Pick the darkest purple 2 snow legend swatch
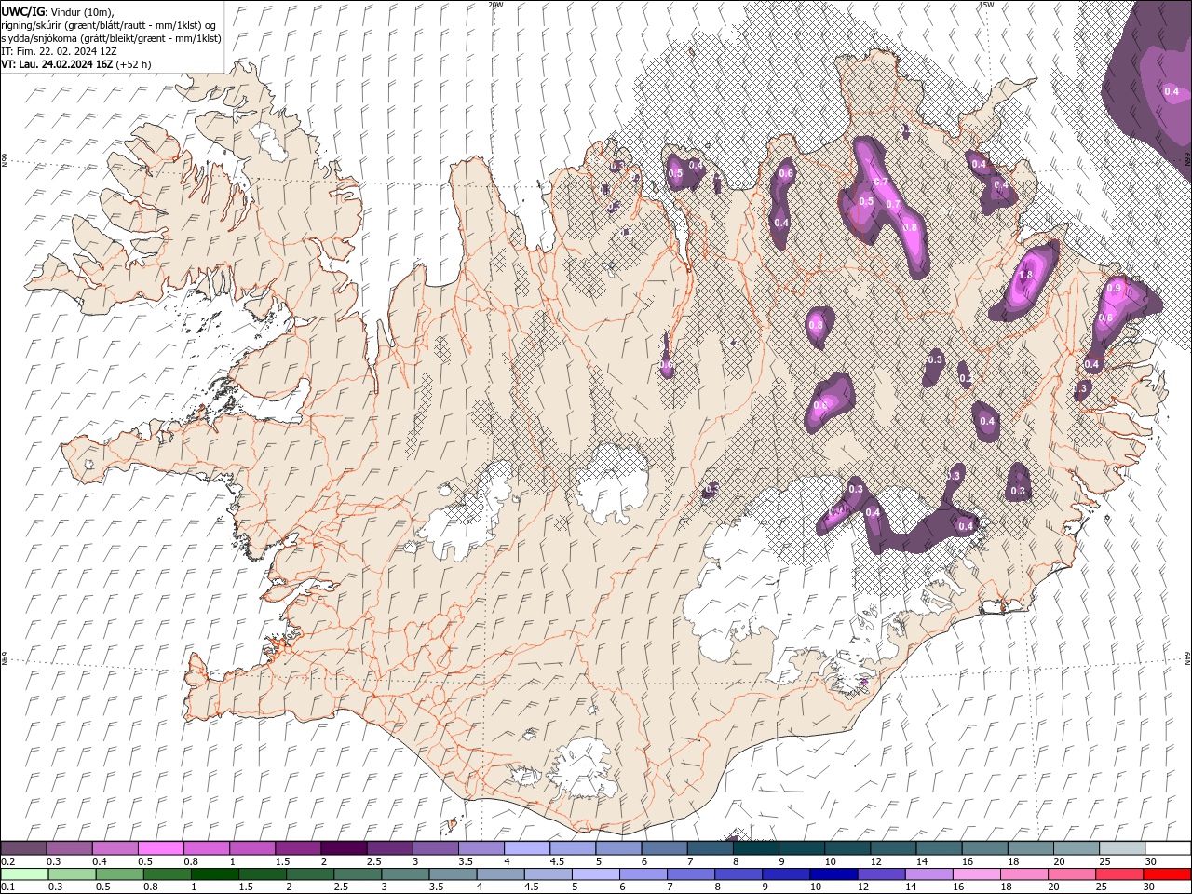The image size is (1192, 894). coord(344,848)
